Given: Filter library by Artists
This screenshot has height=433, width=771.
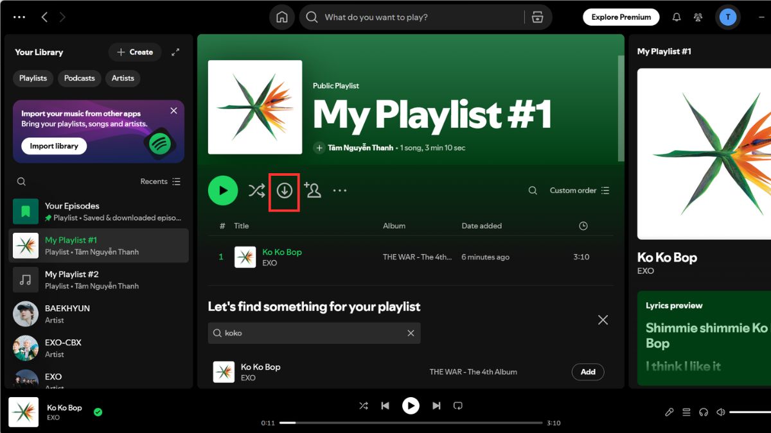Looking at the screenshot, I should (x=123, y=78).
